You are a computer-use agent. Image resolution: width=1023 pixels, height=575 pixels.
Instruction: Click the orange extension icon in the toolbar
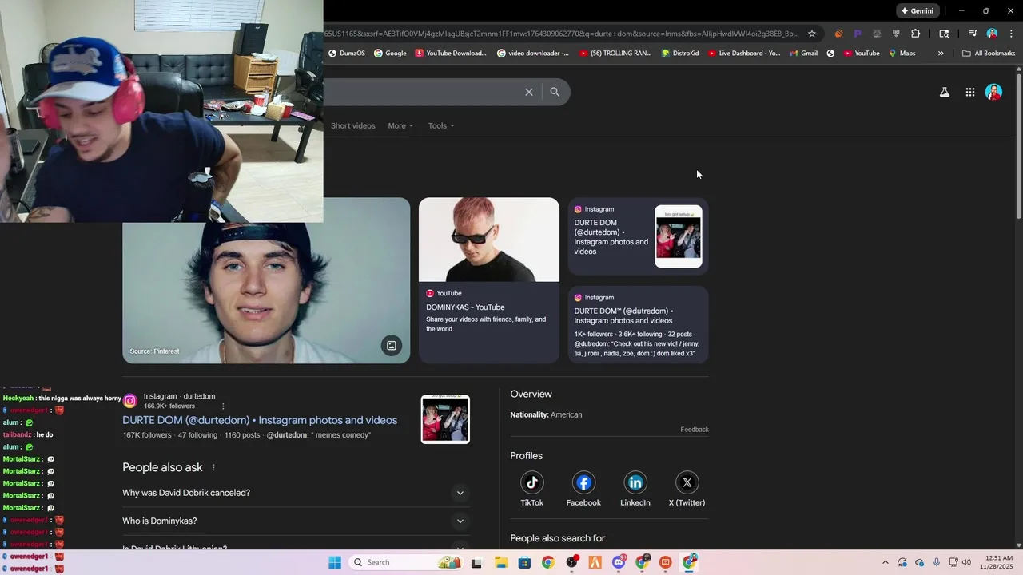[838, 34]
